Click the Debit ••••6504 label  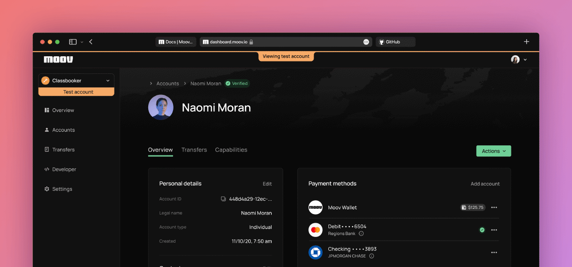coord(347,226)
